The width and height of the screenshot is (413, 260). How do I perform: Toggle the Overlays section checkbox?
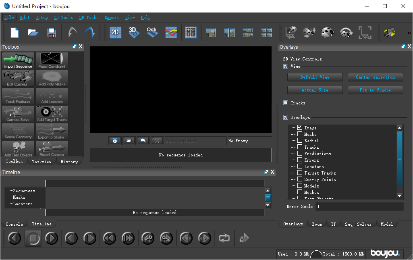286,117
